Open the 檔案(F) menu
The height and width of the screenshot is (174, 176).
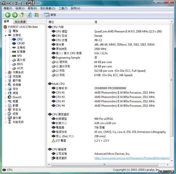tap(8, 9)
